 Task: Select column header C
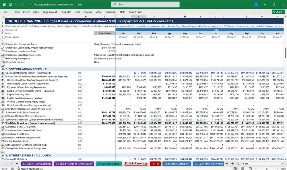pos(105,16)
